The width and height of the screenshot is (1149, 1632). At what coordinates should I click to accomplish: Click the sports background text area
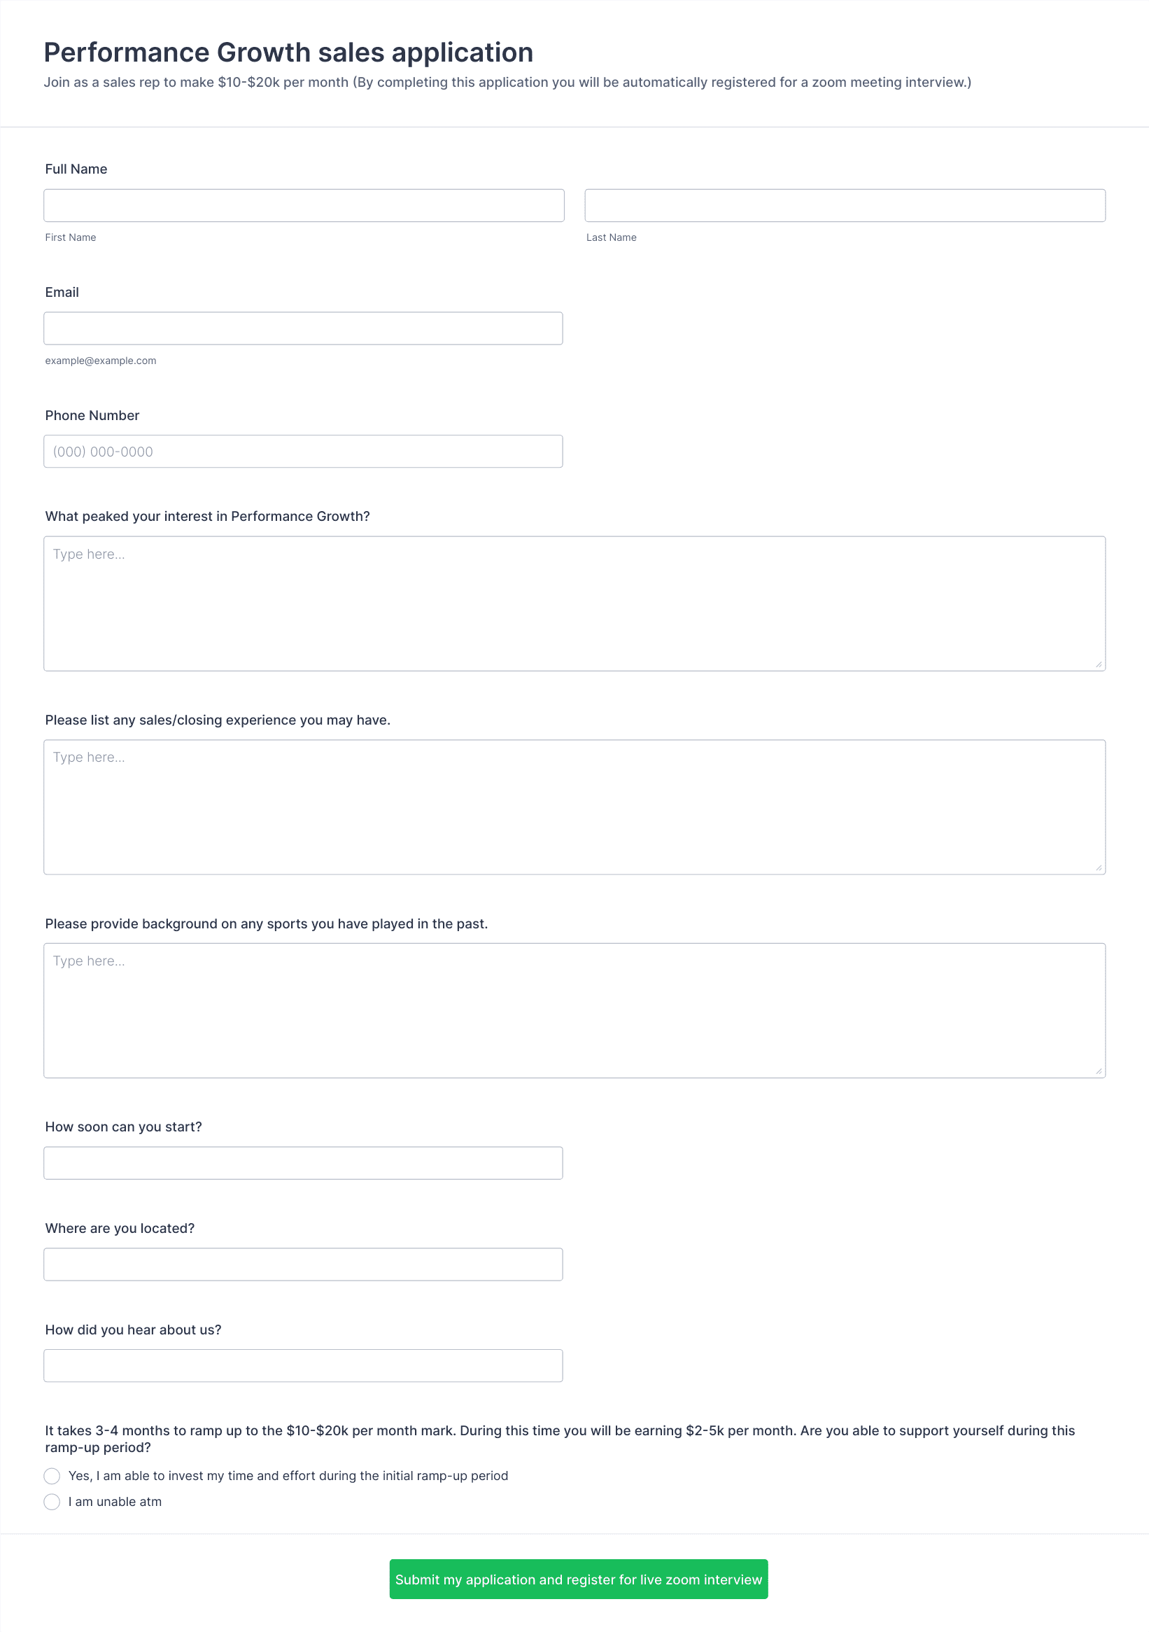574,1010
